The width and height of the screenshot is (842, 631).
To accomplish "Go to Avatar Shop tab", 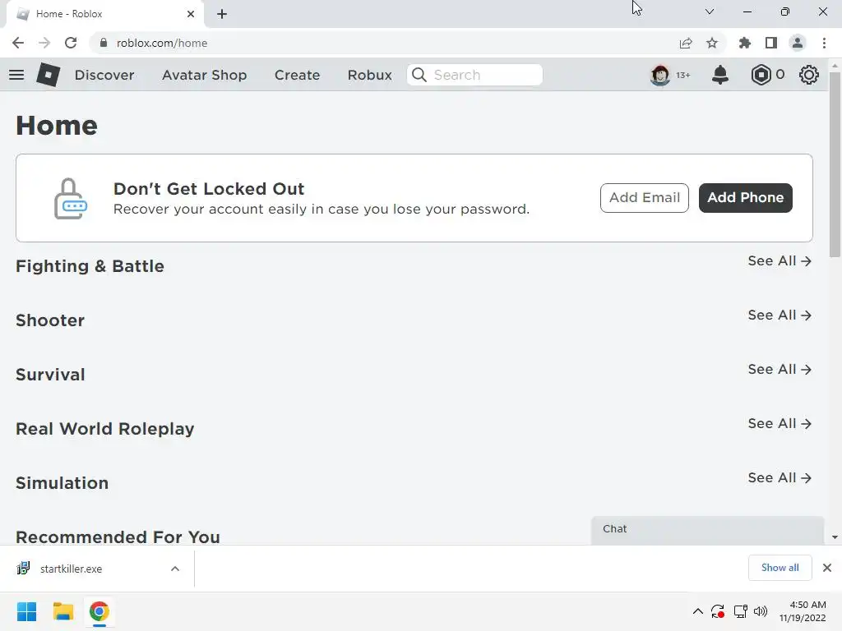I will tap(205, 75).
